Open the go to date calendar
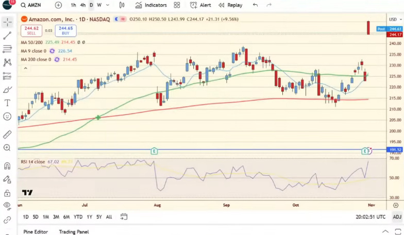 pyautogui.click(x=124, y=216)
